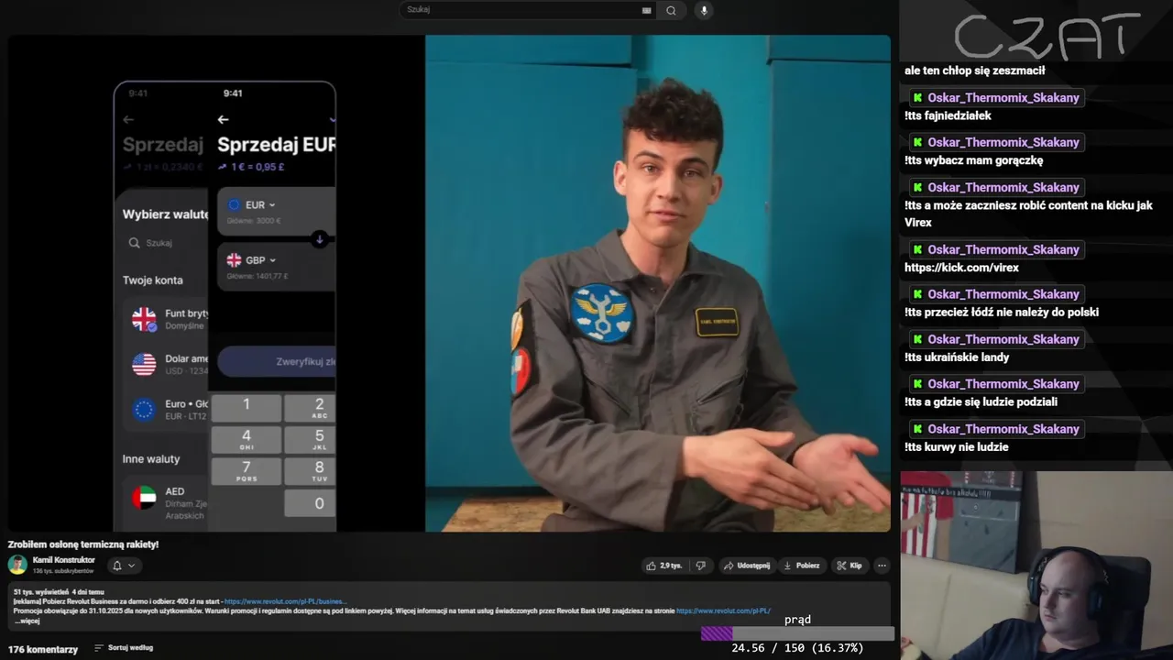Click username above the wybacz mam gorączkę message
This screenshot has width=1173, height=660.
pyautogui.click(x=1003, y=143)
